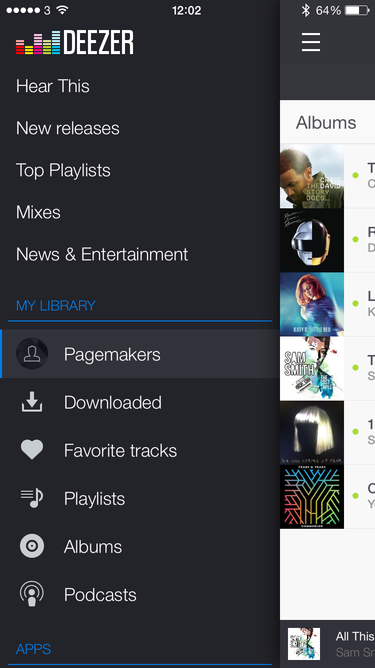Open New releases
Viewport: 375px width, 668px height.
click(x=67, y=128)
